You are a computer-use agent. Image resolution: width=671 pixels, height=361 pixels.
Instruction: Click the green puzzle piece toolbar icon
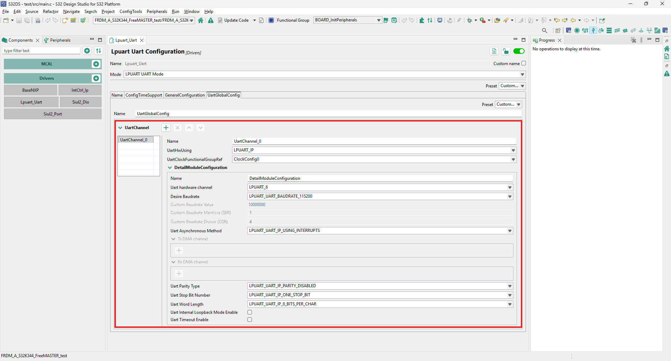422,20
